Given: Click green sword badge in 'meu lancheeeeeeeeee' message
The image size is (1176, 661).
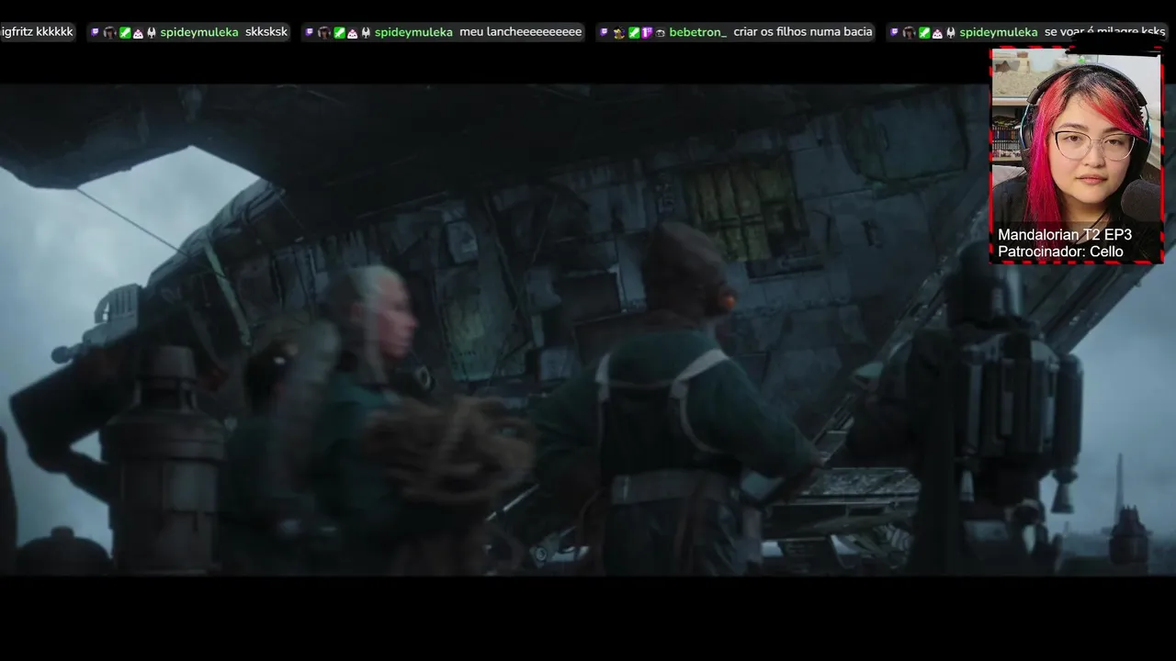Looking at the screenshot, I should (339, 32).
